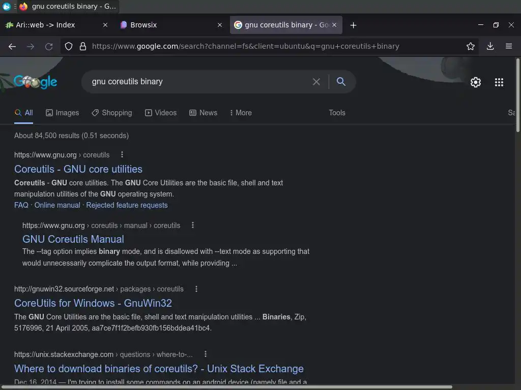The height and width of the screenshot is (390, 521).
Task: Close the Browsix tab
Action: coord(220,25)
